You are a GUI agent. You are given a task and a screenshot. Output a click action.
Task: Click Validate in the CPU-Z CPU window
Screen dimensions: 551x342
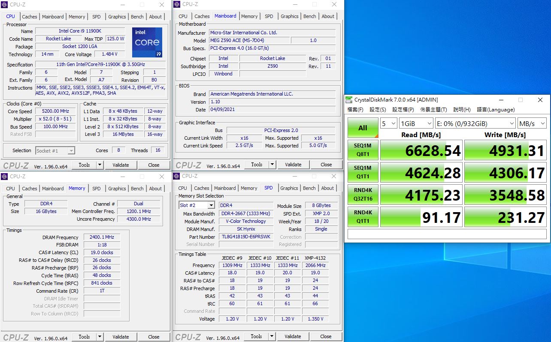(x=121, y=165)
